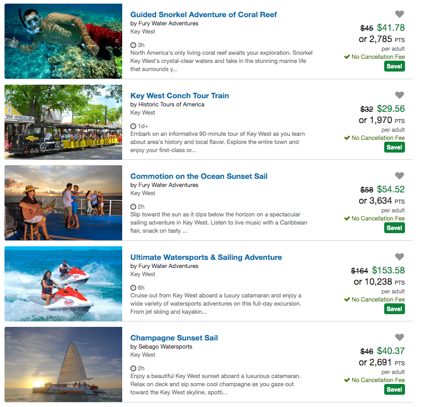Click heart icon for Commotion on the Ocean

coord(399,176)
